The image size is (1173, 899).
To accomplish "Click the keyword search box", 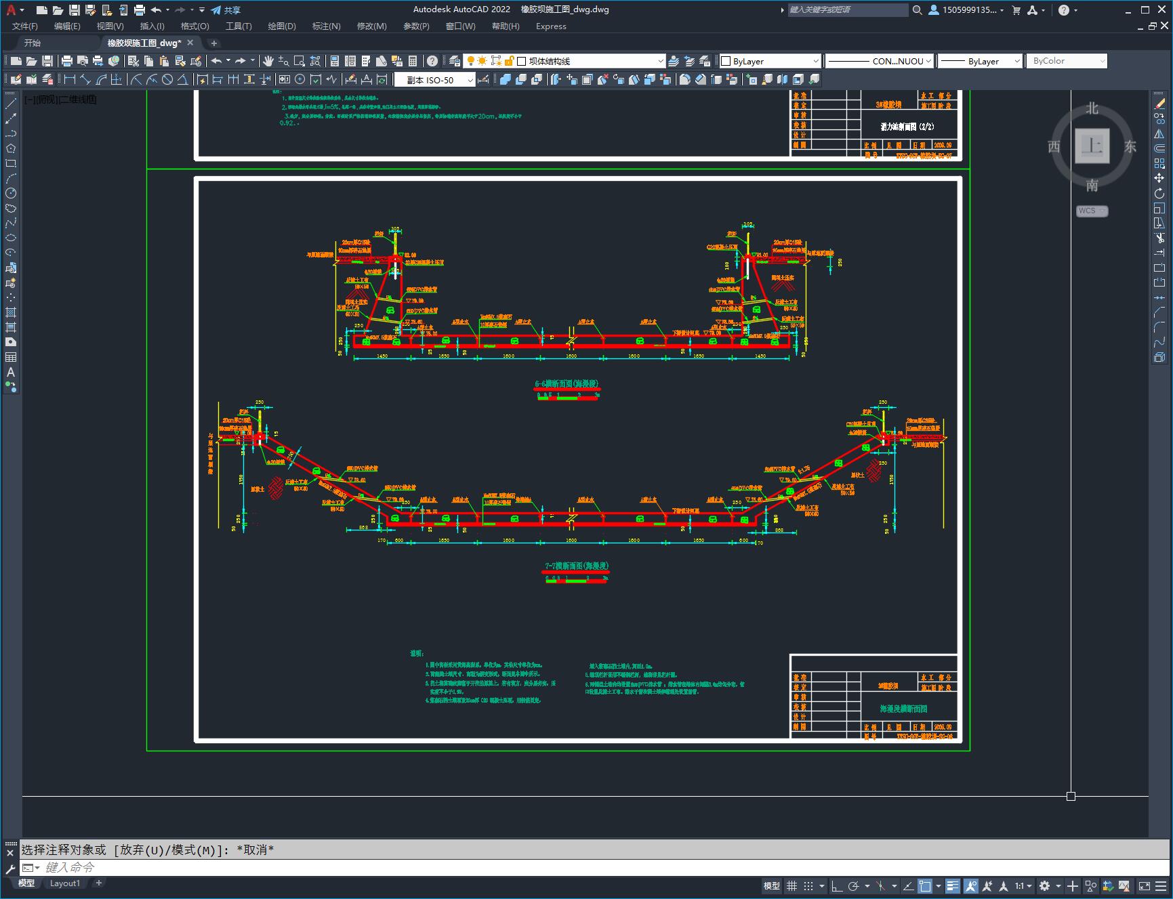I will tap(848, 9).
